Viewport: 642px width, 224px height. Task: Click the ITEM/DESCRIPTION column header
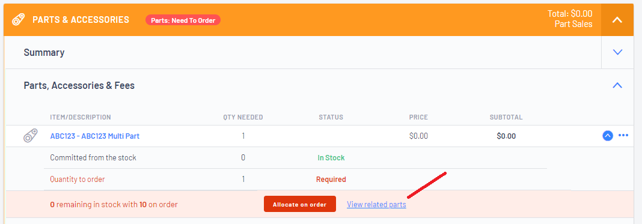point(81,117)
